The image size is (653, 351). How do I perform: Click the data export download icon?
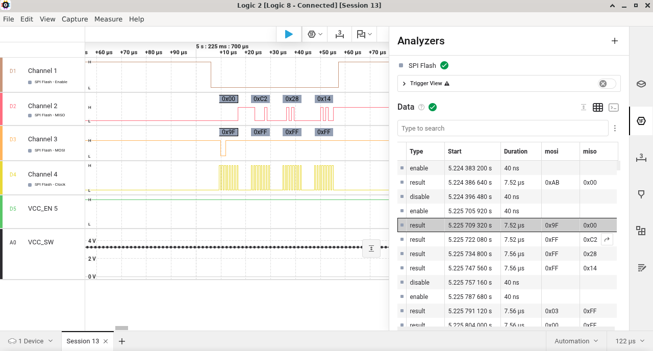pos(583,107)
